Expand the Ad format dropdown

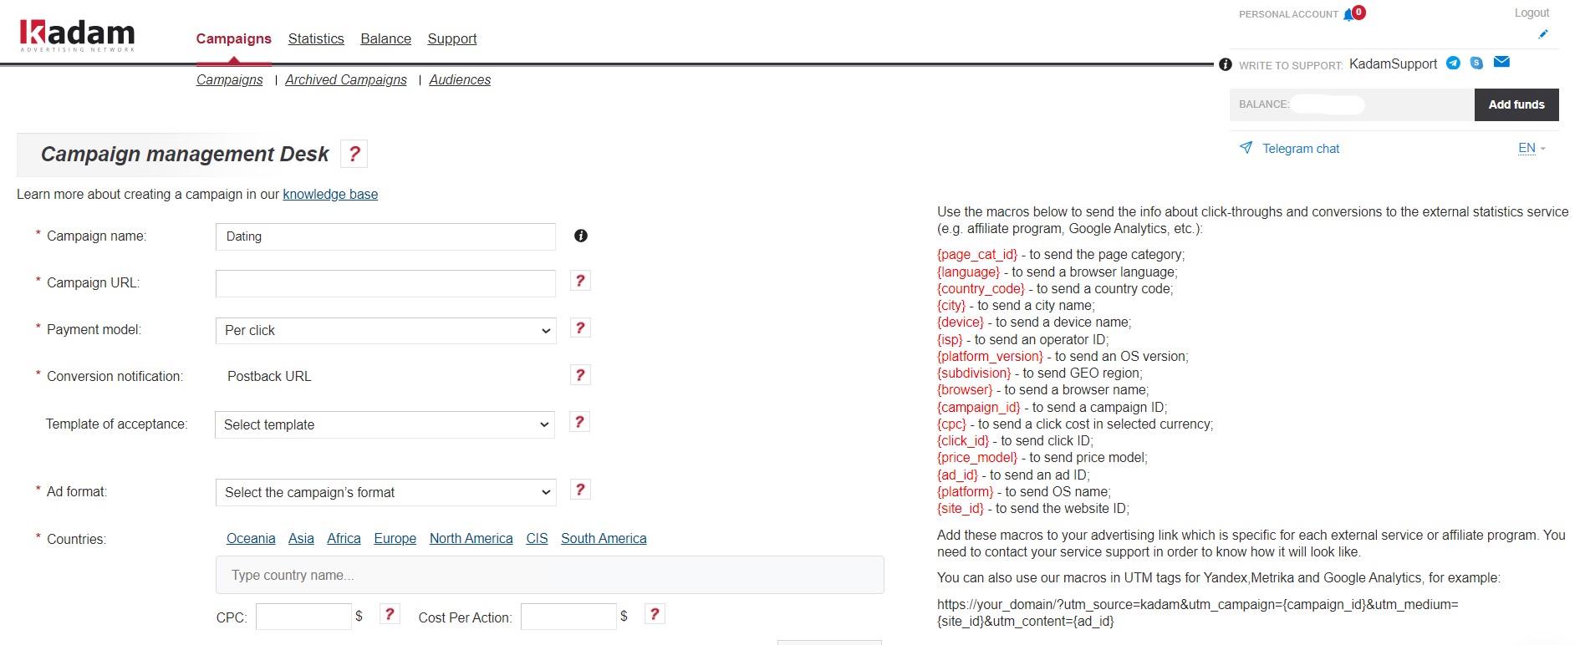(385, 492)
